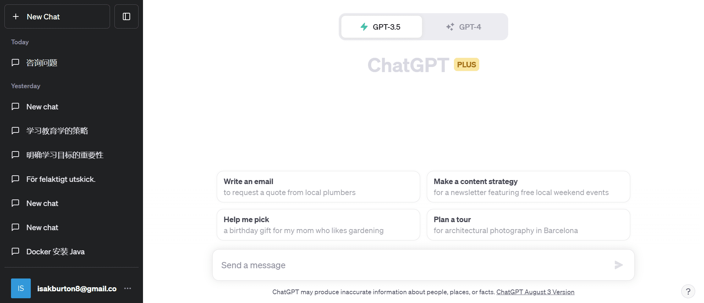Screen dimensions: 704x303
Task: Open the För felaktigt utskick chat
Action: tap(61, 179)
